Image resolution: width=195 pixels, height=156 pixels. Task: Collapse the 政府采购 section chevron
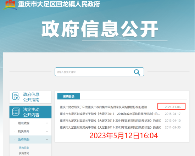pyautogui.click(x=47, y=140)
